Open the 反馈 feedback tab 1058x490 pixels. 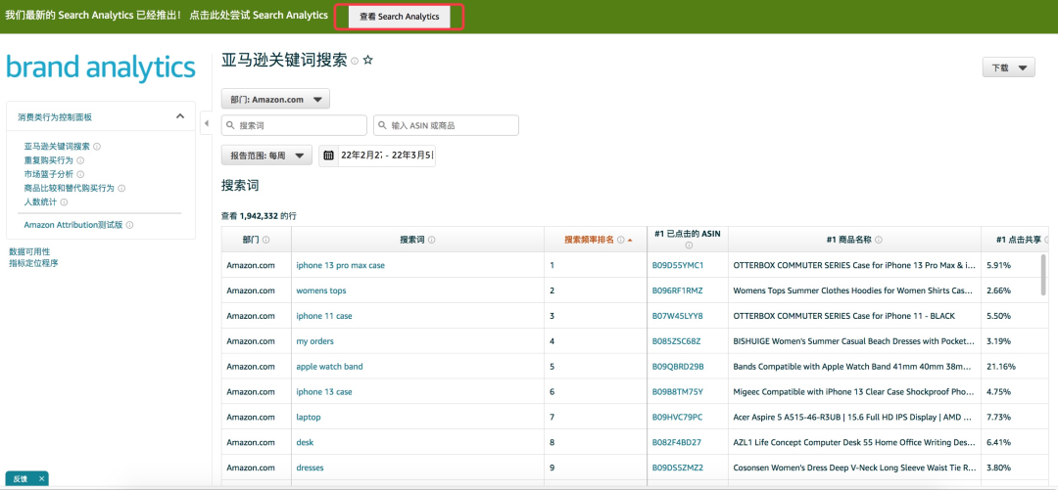pyautogui.click(x=21, y=478)
